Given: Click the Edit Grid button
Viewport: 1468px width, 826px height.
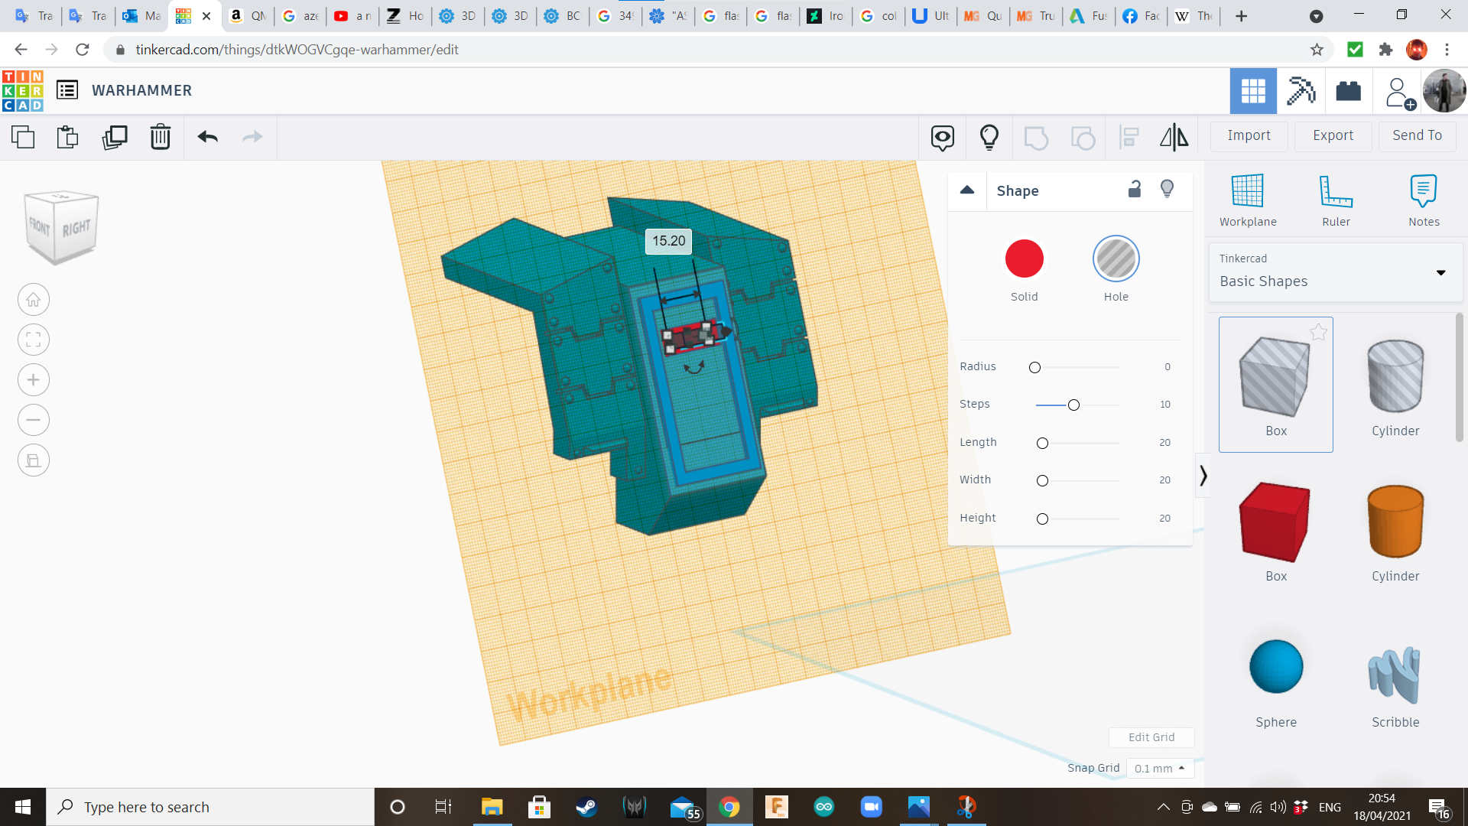Looking at the screenshot, I should point(1151,737).
